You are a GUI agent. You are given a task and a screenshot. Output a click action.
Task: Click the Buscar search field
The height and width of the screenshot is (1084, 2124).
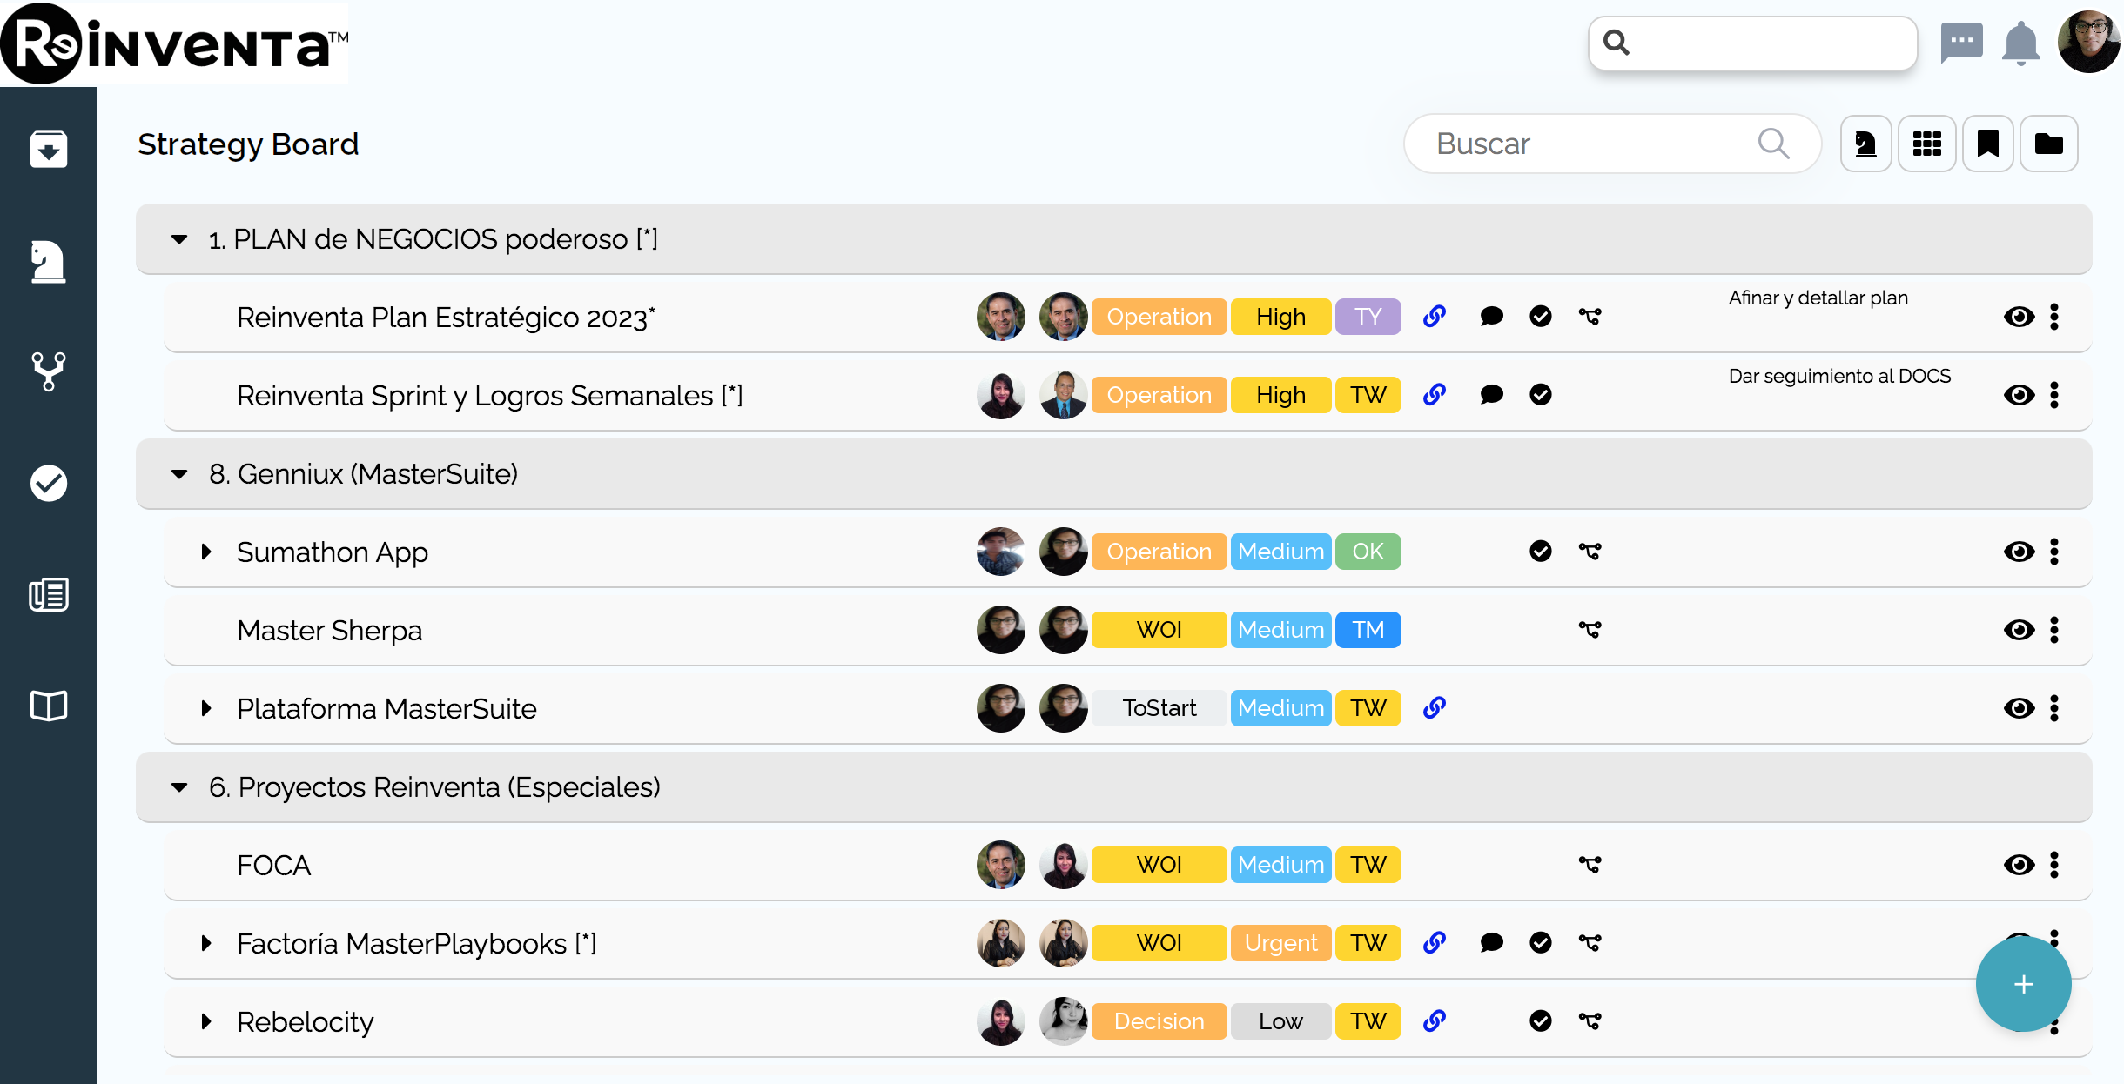[x=1612, y=144]
